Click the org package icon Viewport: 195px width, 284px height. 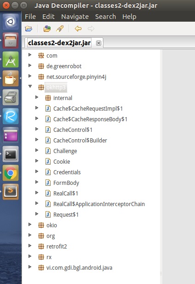point(41,236)
